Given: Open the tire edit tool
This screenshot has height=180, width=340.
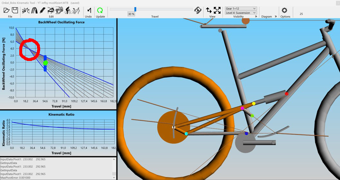Looking at the screenshot, I should tap(34, 10).
